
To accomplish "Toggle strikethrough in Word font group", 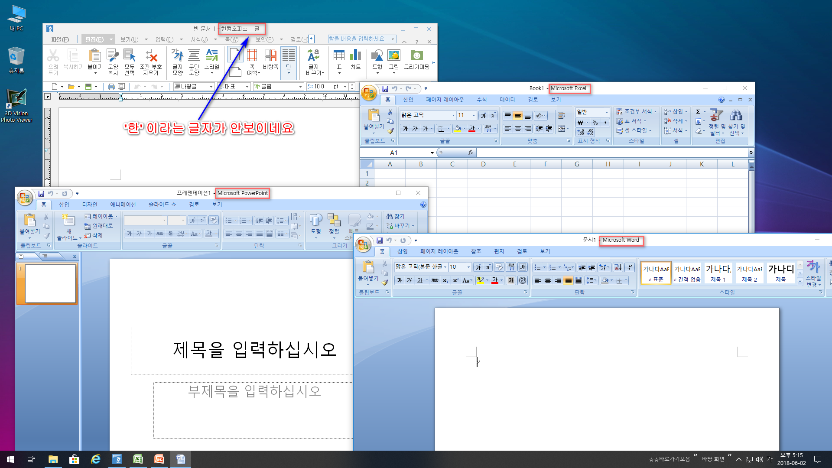I will (x=435, y=280).
